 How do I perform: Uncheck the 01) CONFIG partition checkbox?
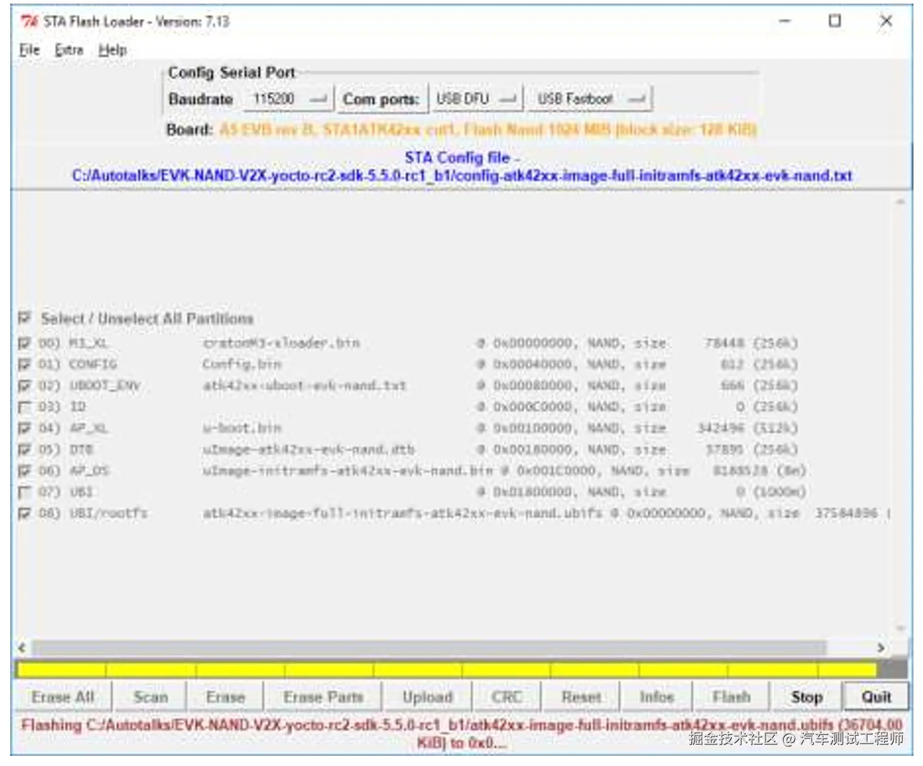coord(24,364)
